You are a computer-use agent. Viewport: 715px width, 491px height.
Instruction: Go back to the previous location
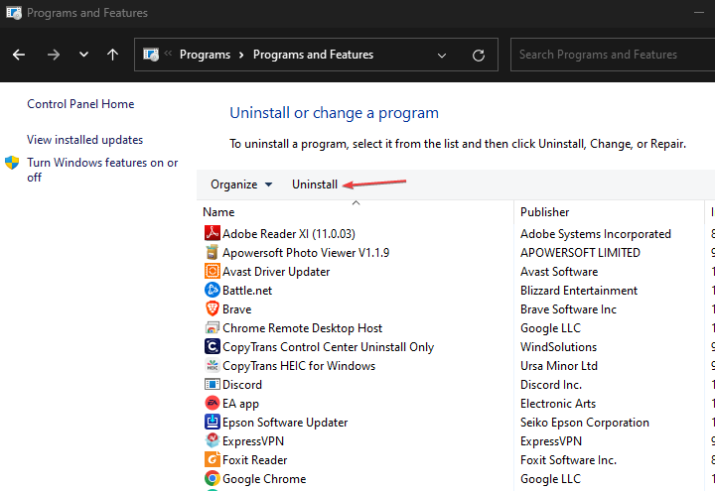pyautogui.click(x=19, y=55)
